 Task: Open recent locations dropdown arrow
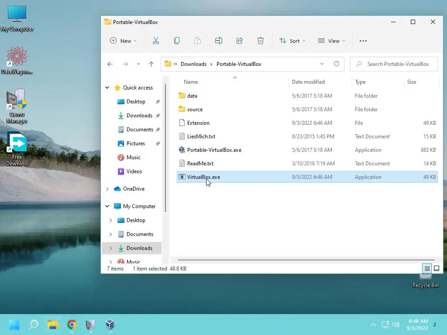tap(138, 64)
